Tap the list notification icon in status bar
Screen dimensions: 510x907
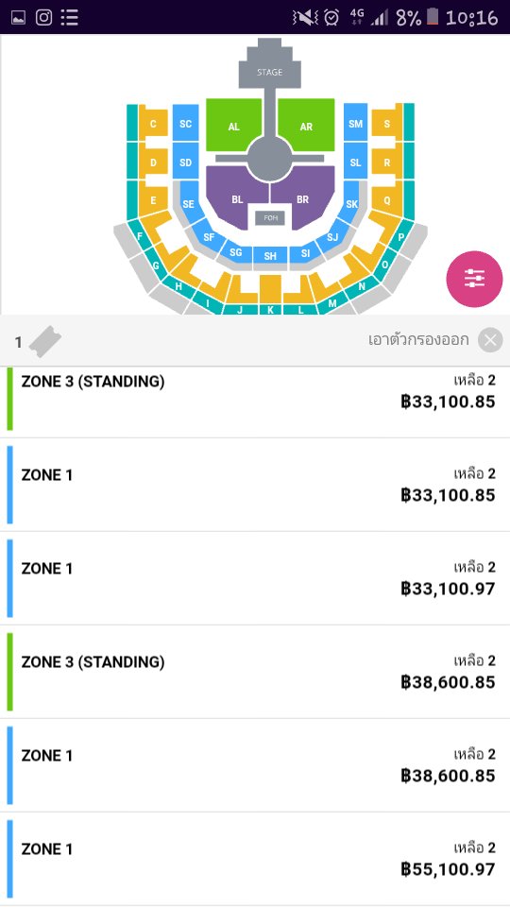tap(69, 17)
